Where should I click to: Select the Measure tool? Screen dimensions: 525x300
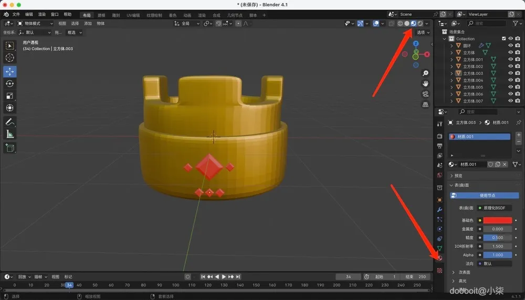[x=10, y=134]
